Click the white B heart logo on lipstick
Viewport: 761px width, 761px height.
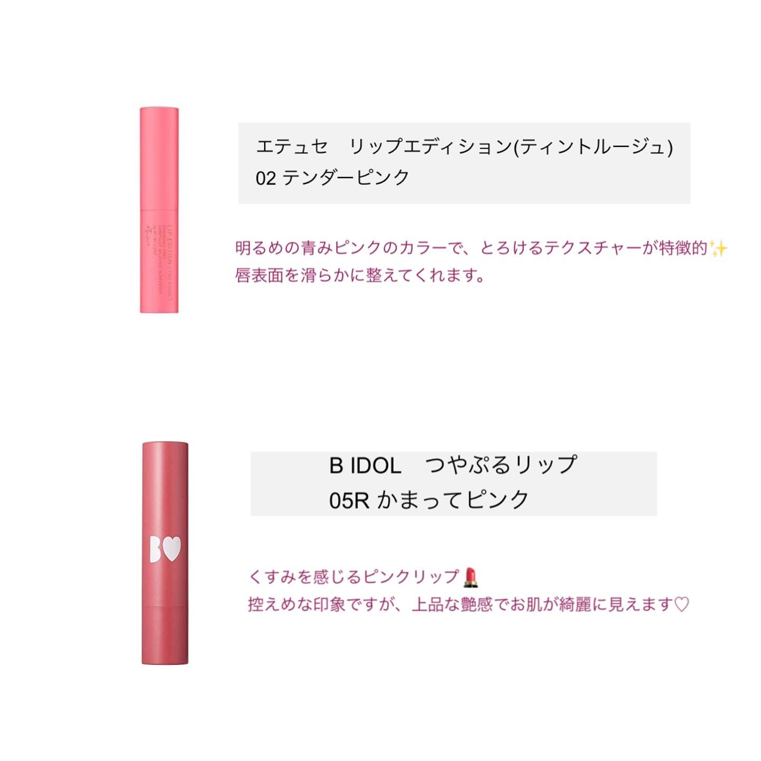pyautogui.click(x=165, y=549)
